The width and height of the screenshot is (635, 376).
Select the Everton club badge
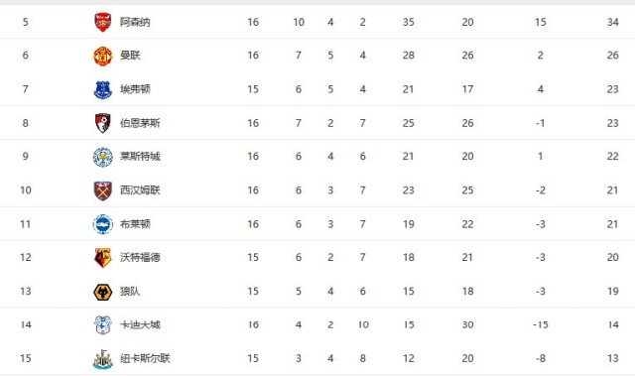tap(103, 89)
